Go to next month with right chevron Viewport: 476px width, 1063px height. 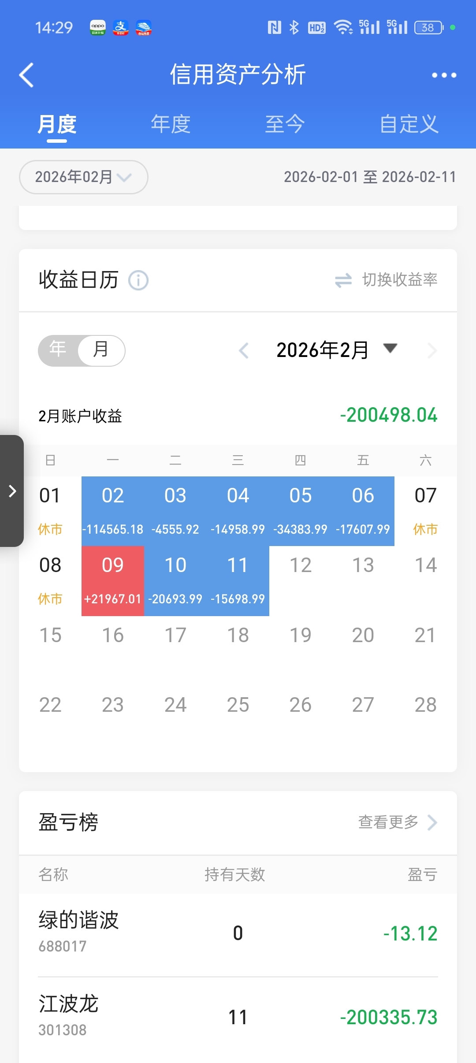(432, 351)
